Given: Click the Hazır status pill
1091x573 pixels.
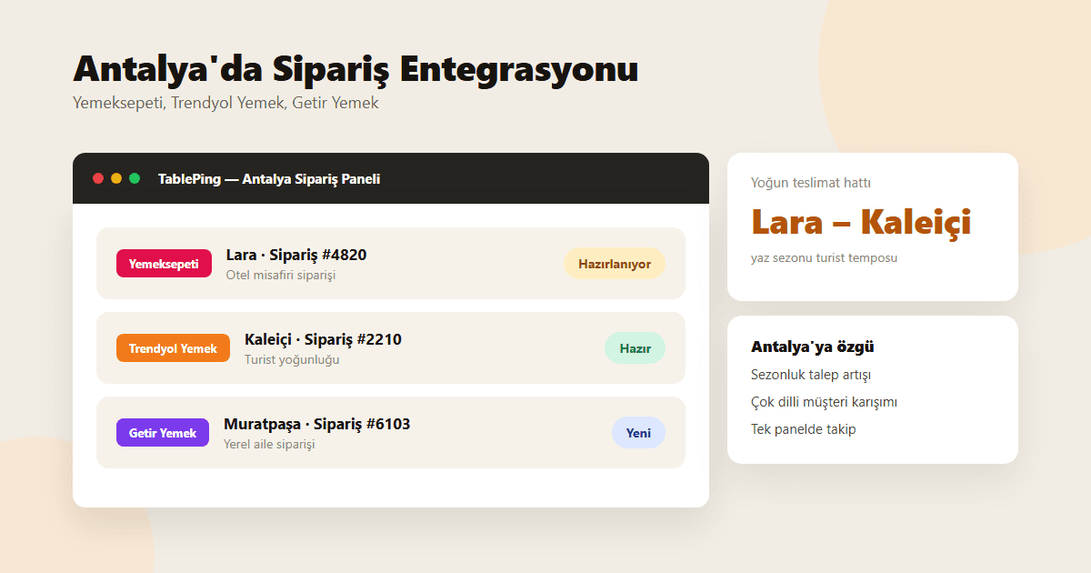Looking at the screenshot, I should click(x=636, y=348).
